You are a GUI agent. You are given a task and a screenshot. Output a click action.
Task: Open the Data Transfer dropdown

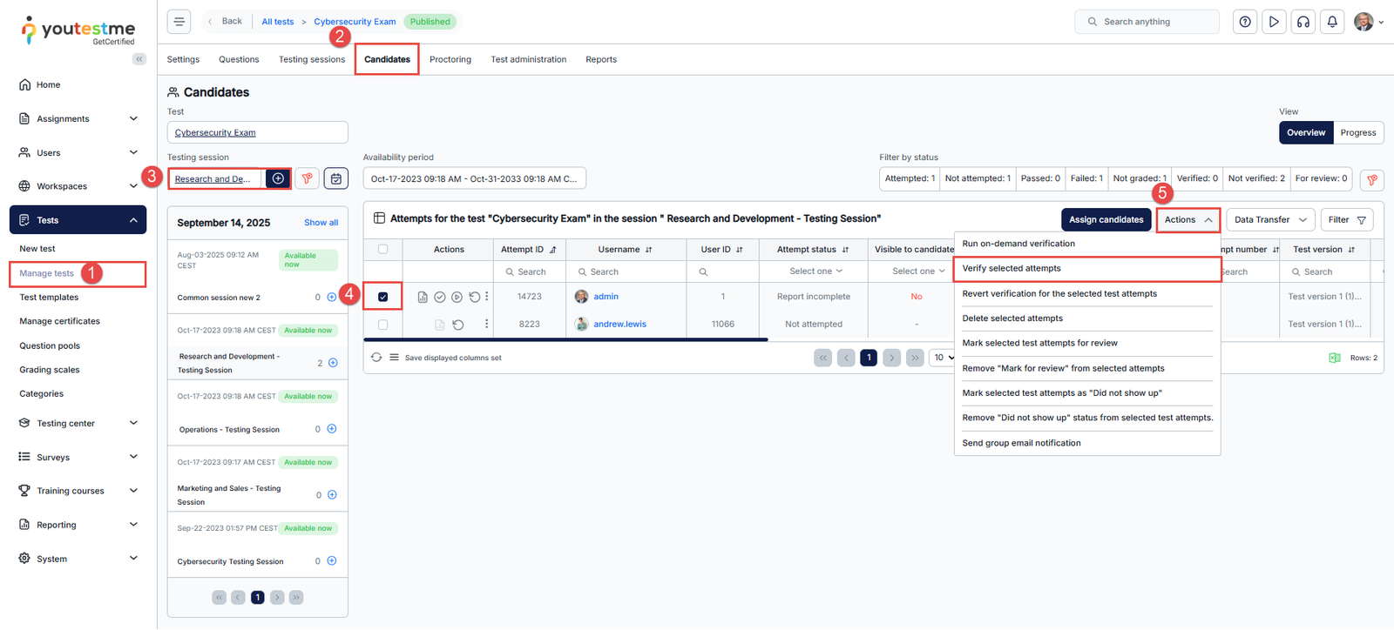(x=1269, y=220)
